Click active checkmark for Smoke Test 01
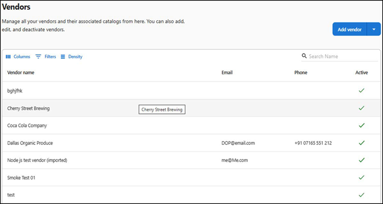This screenshot has width=383, height=204. point(361,178)
